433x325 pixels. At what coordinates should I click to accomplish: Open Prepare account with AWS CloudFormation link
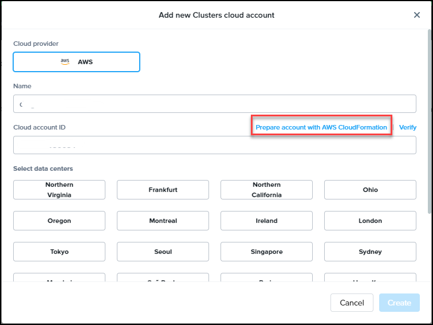(x=321, y=127)
